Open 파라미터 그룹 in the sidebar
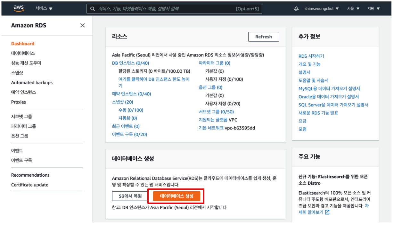This screenshot has height=225, width=394. point(24,126)
